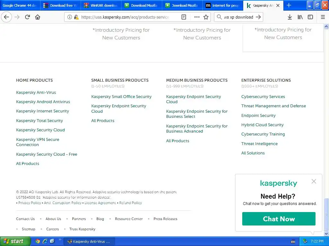
Task: Click the search box text field
Action: point(239,17)
